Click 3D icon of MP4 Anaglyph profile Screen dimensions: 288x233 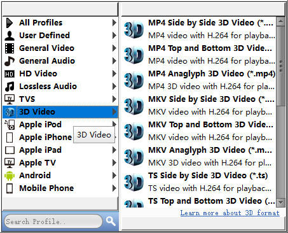pos(134,80)
